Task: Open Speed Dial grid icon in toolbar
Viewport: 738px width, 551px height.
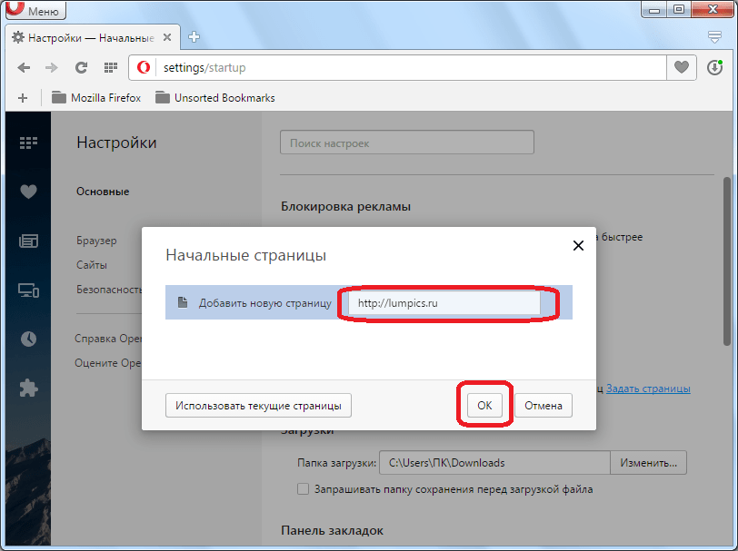Action: tap(111, 68)
